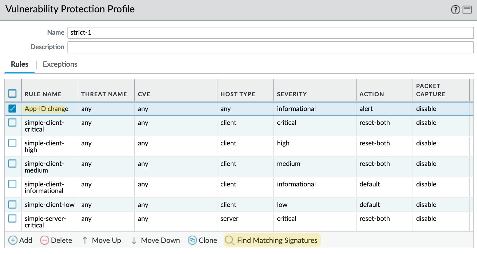The height and width of the screenshot is (254, 477).
Task: Click into the Name input field
Action: (270, 33)
